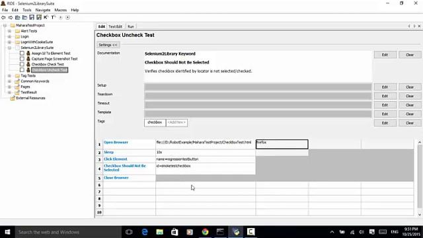Click the Save All toolbar icon
The height and width of the screenshot is (238, 423).
(x=39, y=17)
